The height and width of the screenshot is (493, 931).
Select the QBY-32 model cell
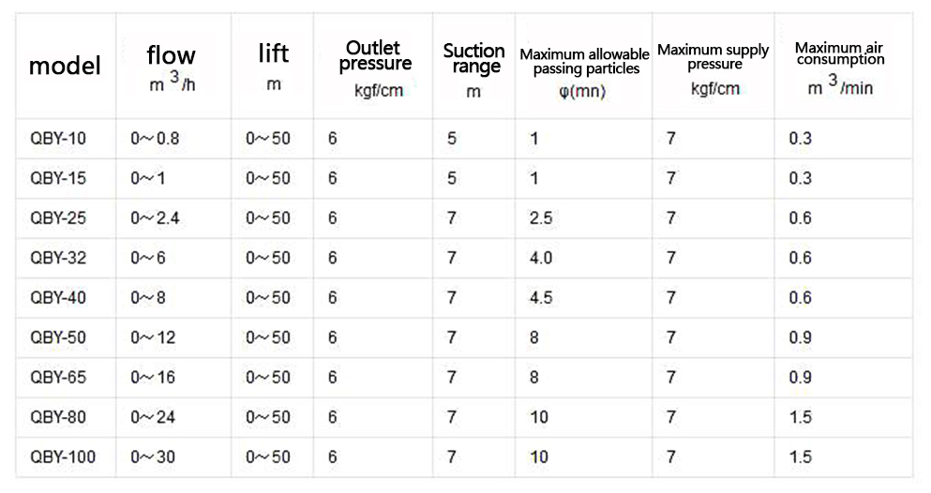pyautogui.click(x=58, y=259)
